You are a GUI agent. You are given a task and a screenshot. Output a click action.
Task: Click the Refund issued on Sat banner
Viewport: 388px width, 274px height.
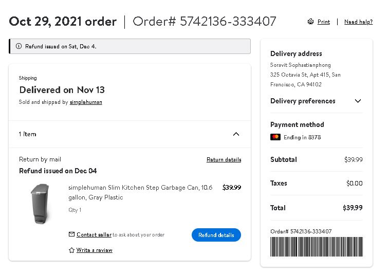[x=130, y=46]
